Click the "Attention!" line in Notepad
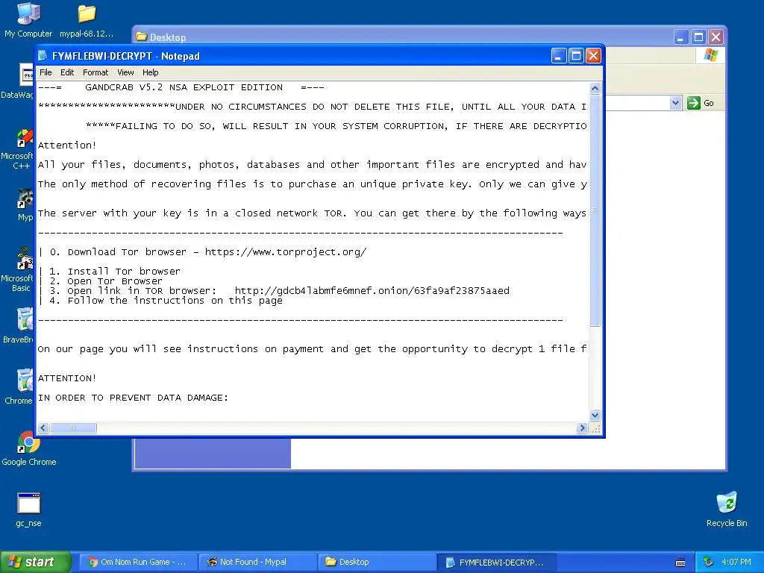 point(67,145)
